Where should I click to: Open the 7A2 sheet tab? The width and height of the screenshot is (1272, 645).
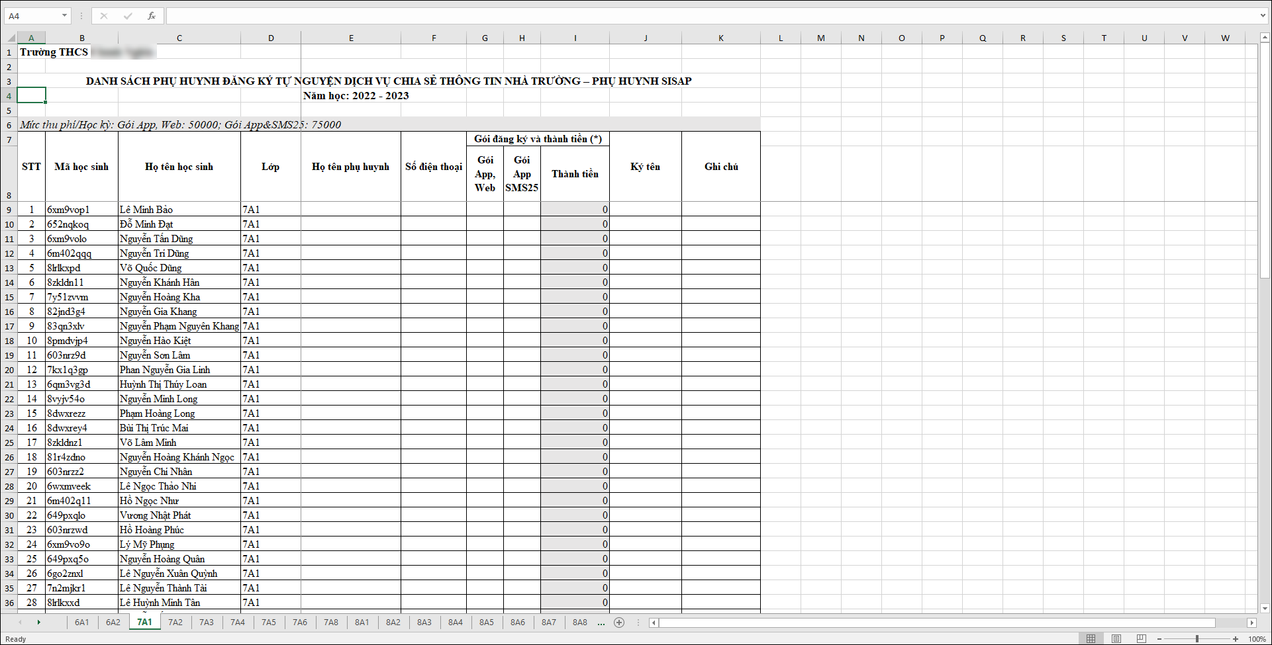pos(175,623)
